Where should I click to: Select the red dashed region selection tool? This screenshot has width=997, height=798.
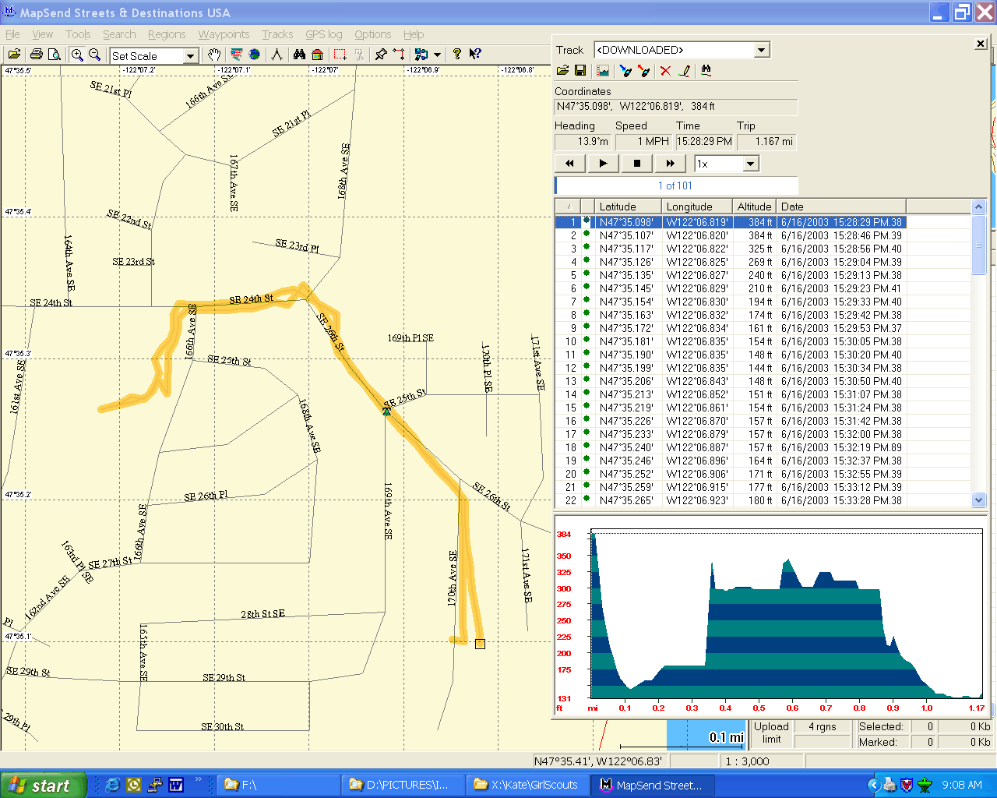340,55
